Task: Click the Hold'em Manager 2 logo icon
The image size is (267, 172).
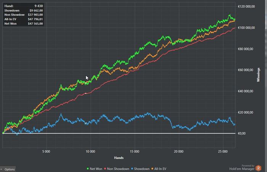Action: [x=258, y=168]
